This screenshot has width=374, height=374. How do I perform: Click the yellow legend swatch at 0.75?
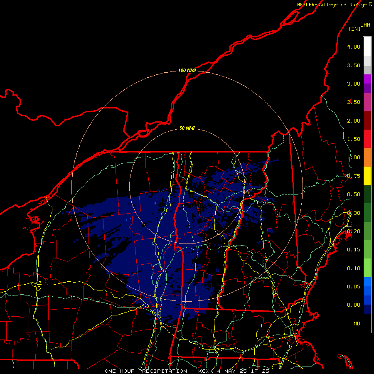[367, 176]
